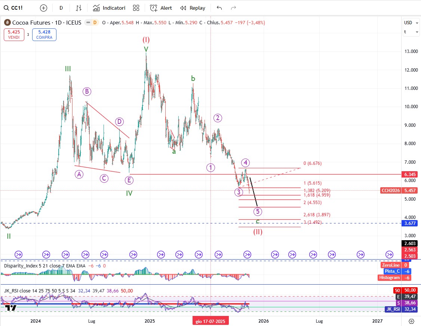Open the D timeframe interval selector

tap(61, 8)
